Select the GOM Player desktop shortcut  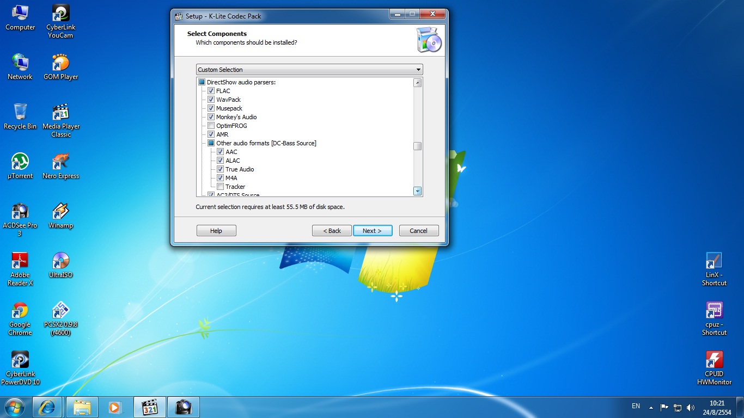pos(60,67)
